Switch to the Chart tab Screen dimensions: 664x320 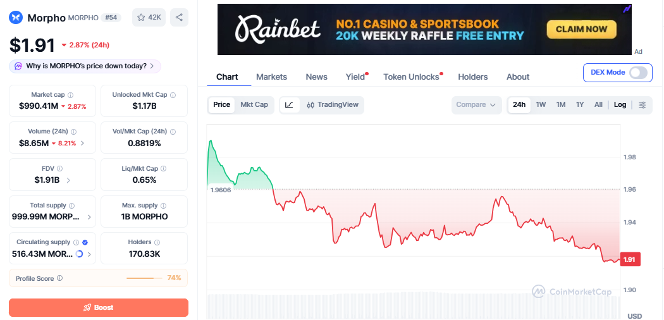point(227,77)
